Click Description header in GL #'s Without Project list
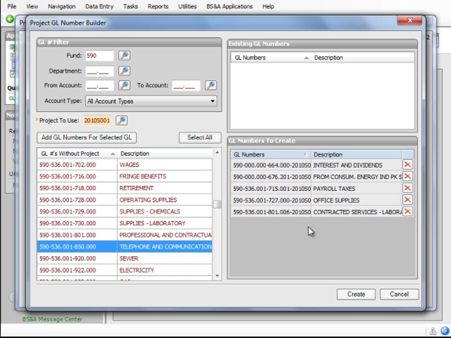 click(x=165, y=154)
